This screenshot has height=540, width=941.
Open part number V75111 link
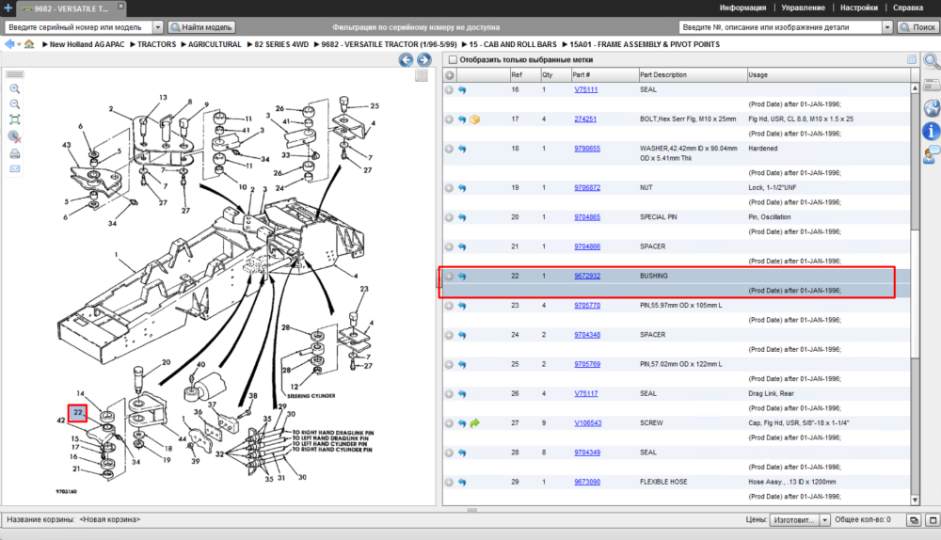click(585, 89)
